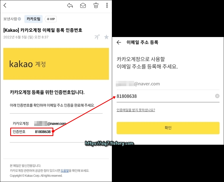Star the Kakao verification email

click(106, 37)
